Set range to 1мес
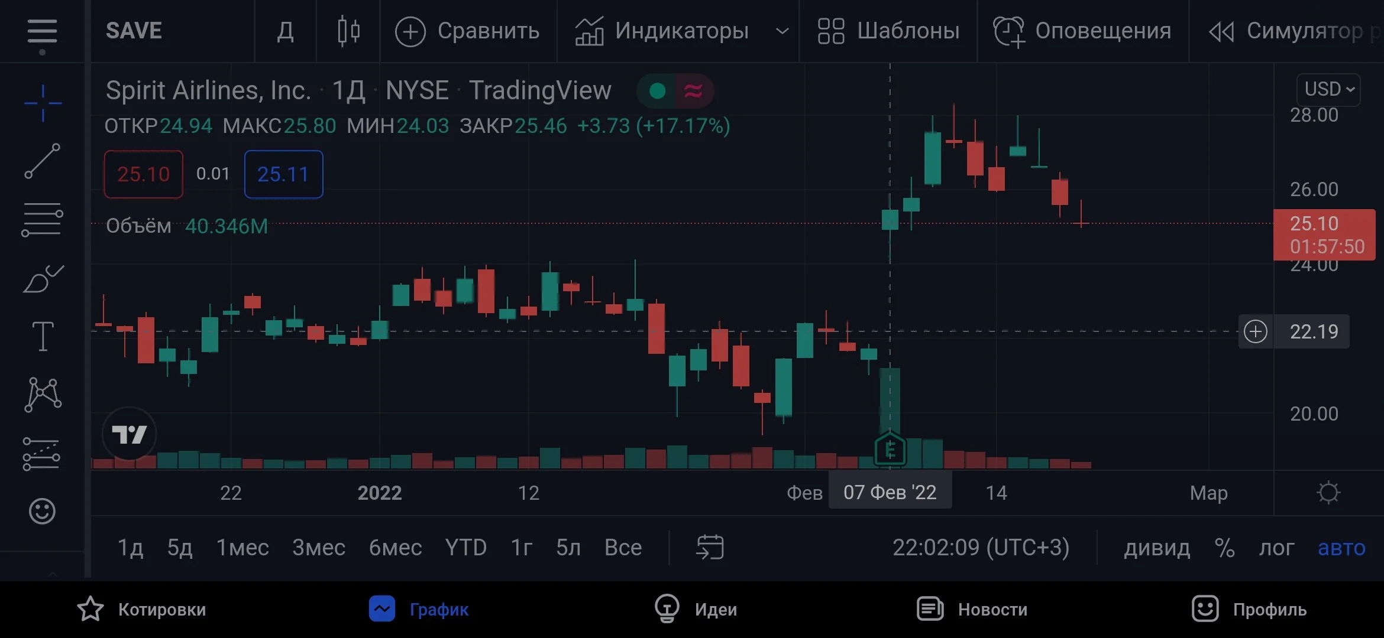This screenshot has height=638, width=1384. (242, 548)
